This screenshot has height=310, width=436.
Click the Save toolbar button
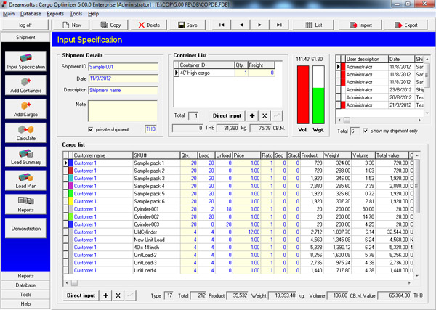click(187, 25)
